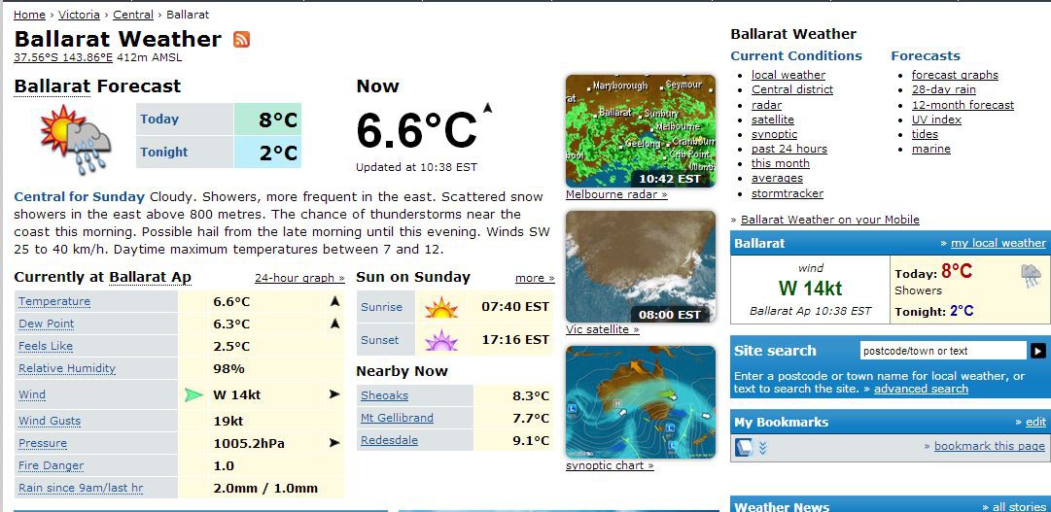Click the Ballarat Ap station link
The image size is (1051, 512).
[150, 278]
